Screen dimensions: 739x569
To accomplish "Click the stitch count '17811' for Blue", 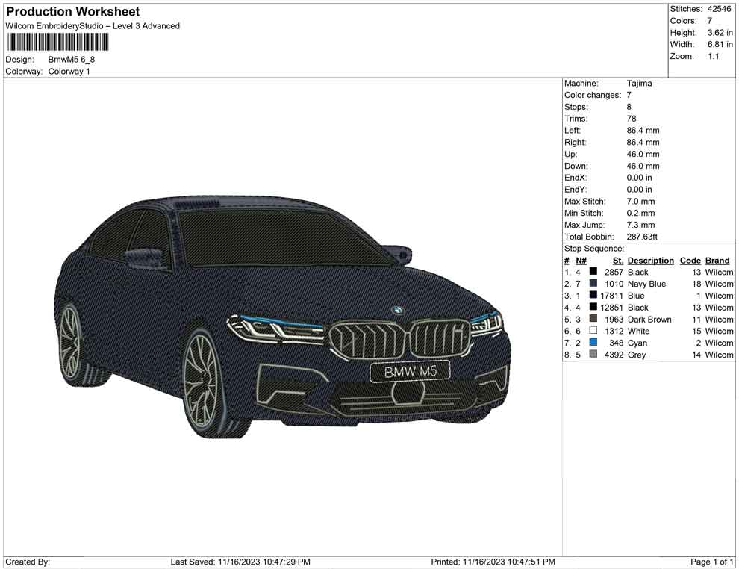I will click(x=612, y=296).
